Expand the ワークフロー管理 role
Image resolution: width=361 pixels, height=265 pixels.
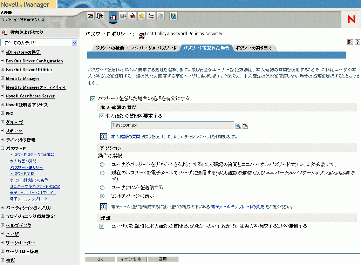click(2, 251)
